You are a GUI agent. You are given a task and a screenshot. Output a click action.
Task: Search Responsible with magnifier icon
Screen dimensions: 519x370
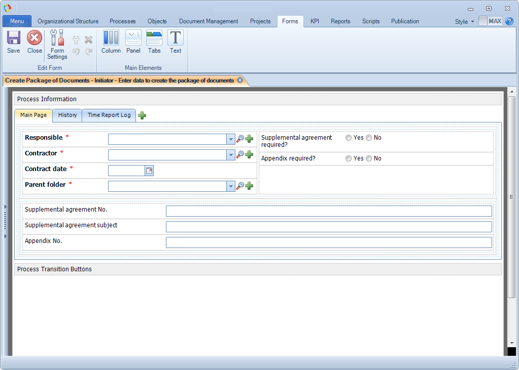(240, 139)
